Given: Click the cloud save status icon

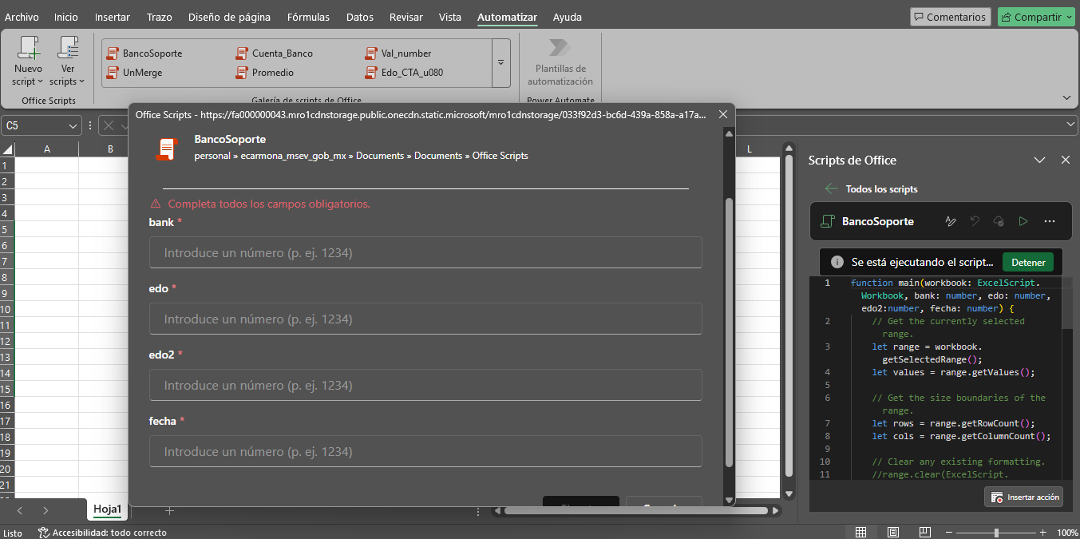Looking at the screenshot, I should (999, 221).
